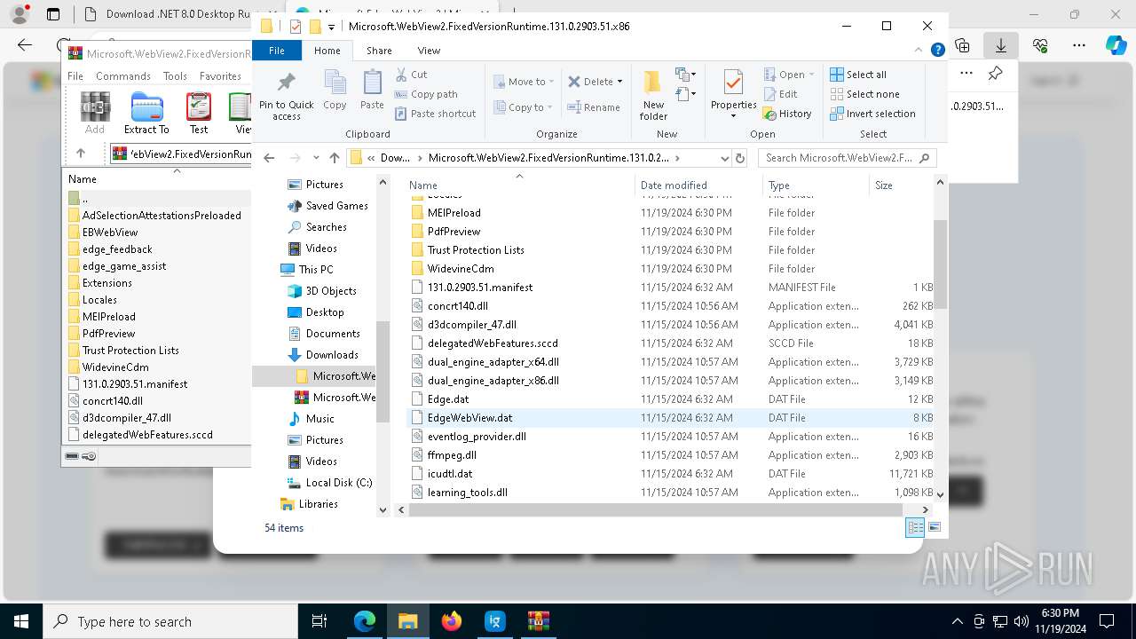Image resolution: width=1136 pixels, height=639 pixels.
Task: Click Extract To in WinRAR toolbar
Action: [146, 113]
